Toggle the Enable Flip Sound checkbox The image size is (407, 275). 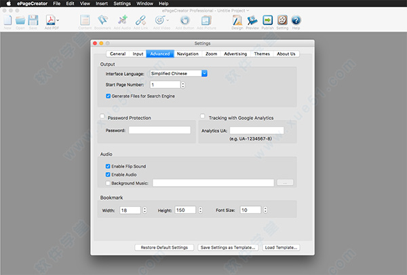[x=108, y=166]
